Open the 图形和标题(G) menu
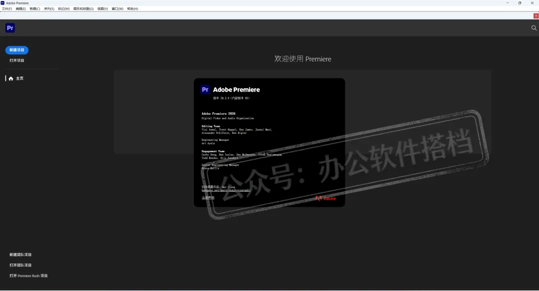This screenshot has height=291, width=539. coord(83,9)
